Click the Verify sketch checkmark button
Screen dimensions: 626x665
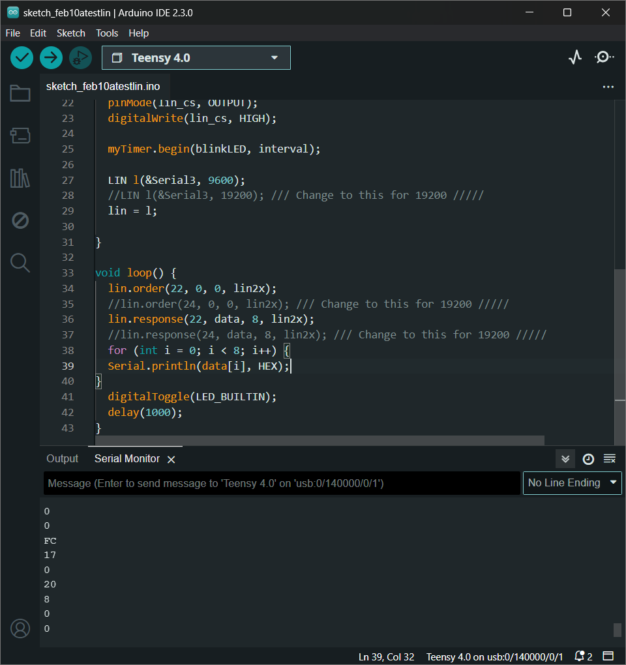click(22, 58)
